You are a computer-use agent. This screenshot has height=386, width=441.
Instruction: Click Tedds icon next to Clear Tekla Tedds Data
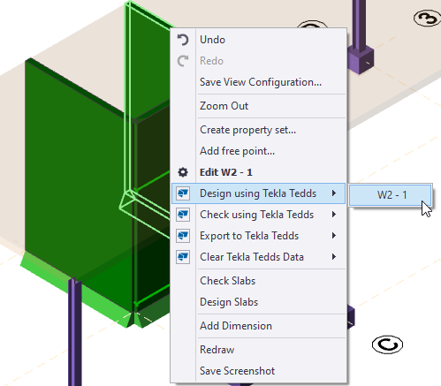click(183, 257)
